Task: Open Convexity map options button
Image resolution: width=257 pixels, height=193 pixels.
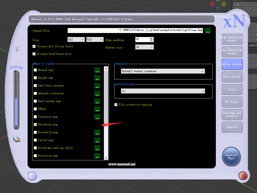Action: [x=97, y=117]
